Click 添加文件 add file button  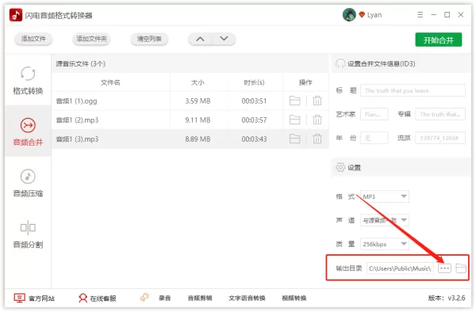[33, 39]
